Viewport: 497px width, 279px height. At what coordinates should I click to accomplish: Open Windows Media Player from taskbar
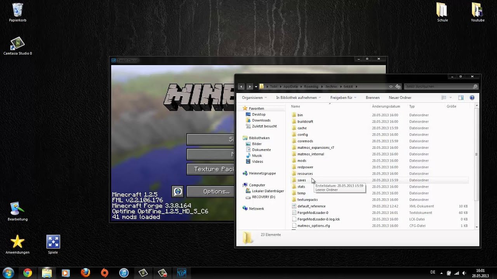[66, 273]
